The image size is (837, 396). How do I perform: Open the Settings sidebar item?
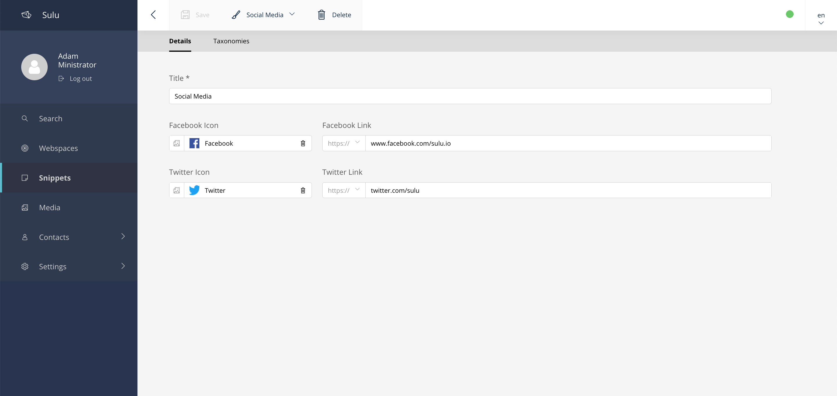pos(69,266)
